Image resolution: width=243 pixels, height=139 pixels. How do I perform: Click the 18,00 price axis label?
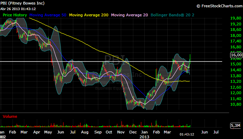click(236, 35)
